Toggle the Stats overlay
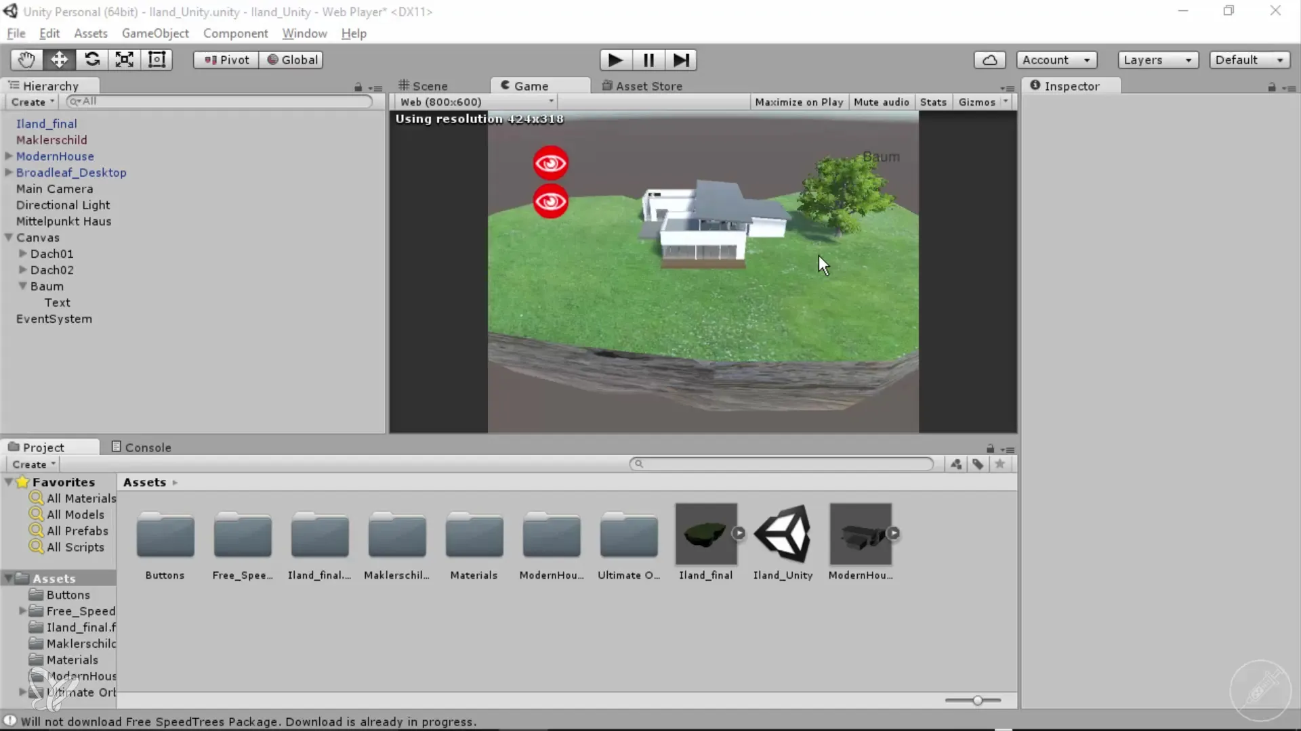This screenshot has height=731, width=1301. pos(933,102)
